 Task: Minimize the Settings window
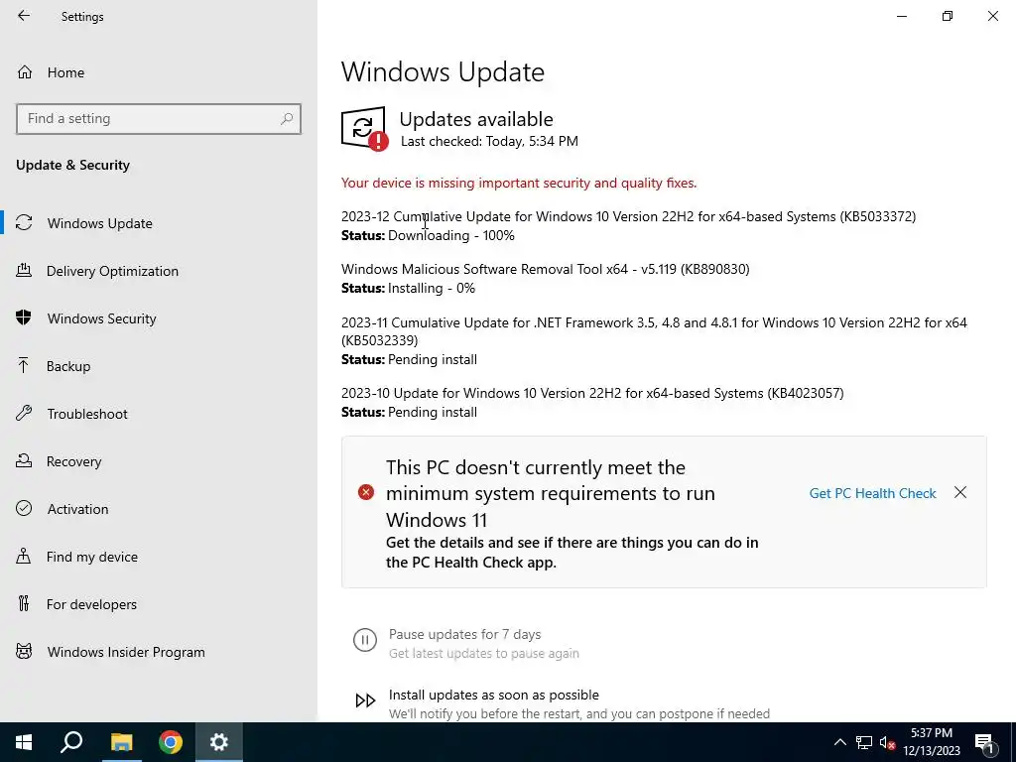click(901, 16)
